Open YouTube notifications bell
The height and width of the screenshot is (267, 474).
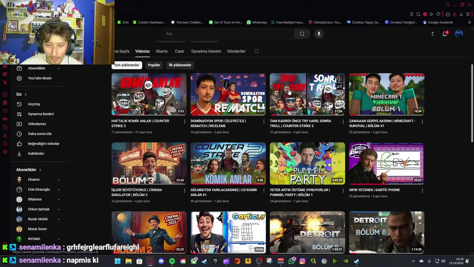click(x=445, y=34)
